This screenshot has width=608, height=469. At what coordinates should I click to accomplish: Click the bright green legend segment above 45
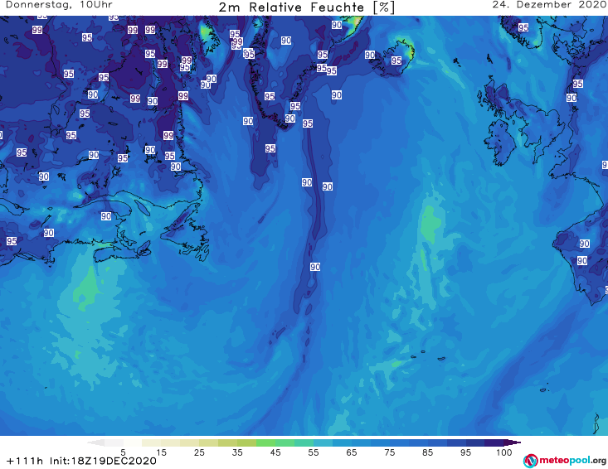click(265, 442)
